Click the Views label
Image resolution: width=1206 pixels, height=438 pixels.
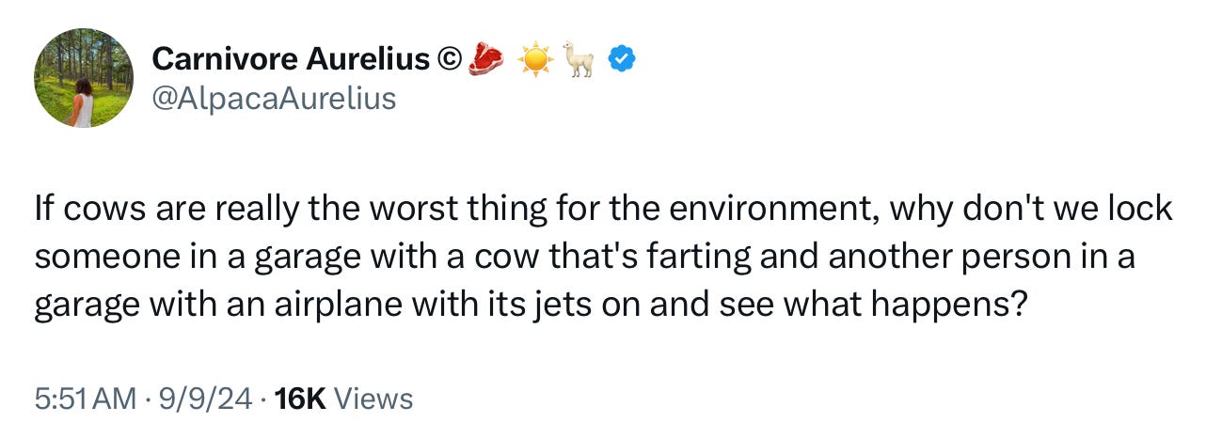(x=373, y=399)
